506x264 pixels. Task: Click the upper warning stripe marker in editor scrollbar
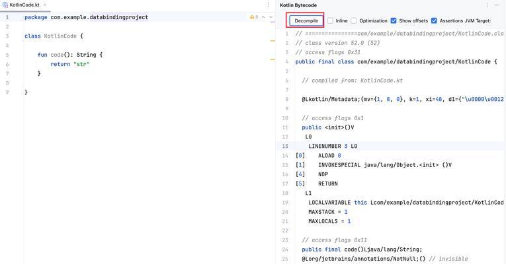tap(273, 41)
